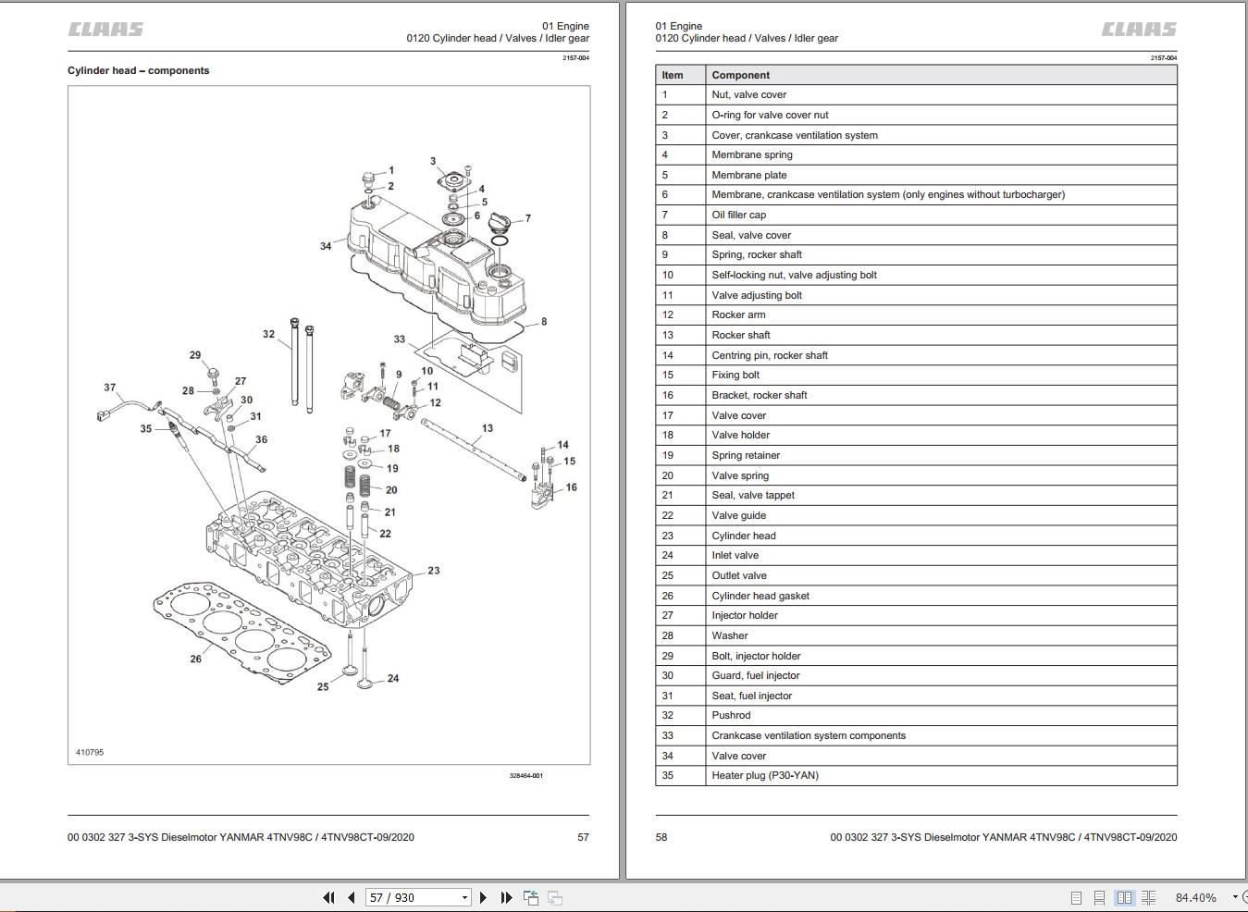Select the 'Pushrod' row

coord(916,715)
